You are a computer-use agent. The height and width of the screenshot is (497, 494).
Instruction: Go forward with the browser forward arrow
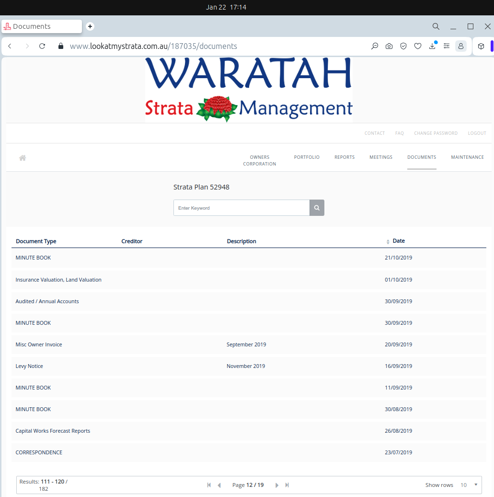(27, 46)
